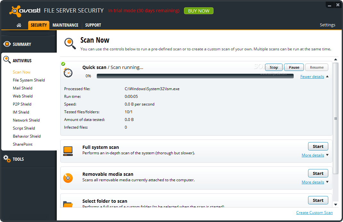This screenshot has height=222, width=343.
Task: Click Create Custom Scan link
Action: tap(314, 213)
